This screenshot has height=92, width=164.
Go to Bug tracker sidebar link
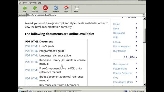coord(119,51)
